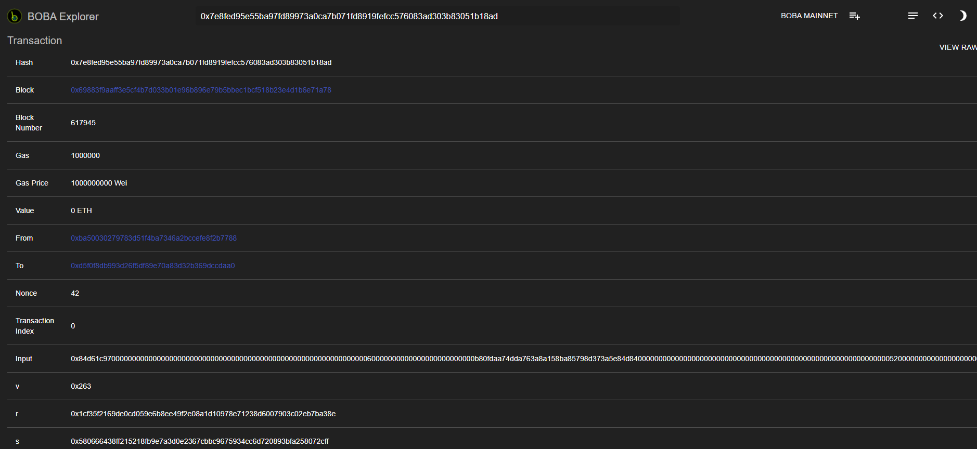Viewport: 977px width, 449px height.
Task: Click the VIEW RAW button
Action: tap(958, 47)
